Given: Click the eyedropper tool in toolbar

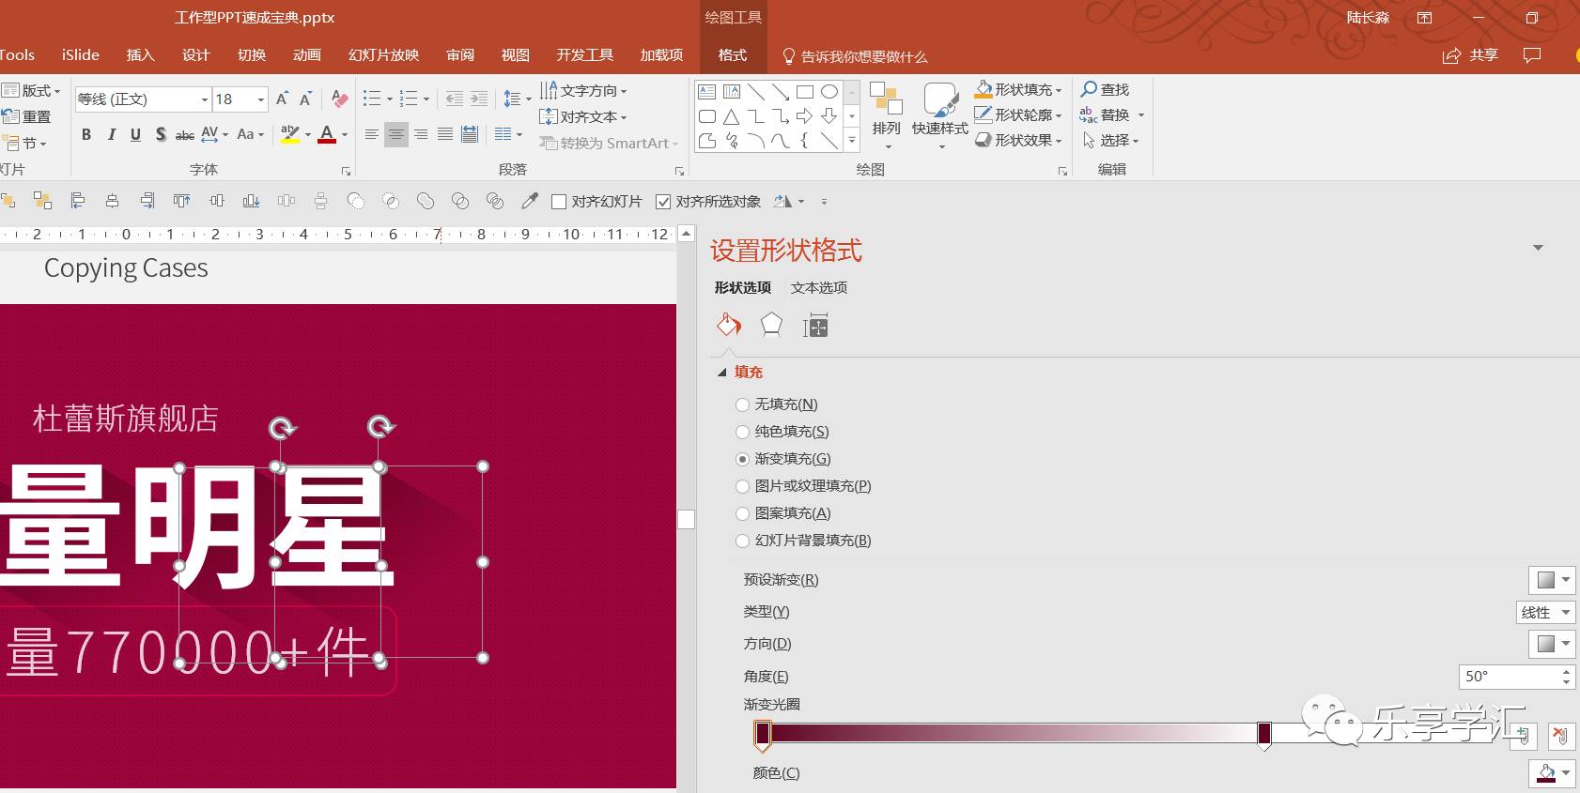Looking at the screenshot, I should 530,201.
